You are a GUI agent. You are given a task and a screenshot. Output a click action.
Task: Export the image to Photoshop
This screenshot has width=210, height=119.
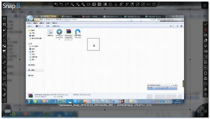206,68
